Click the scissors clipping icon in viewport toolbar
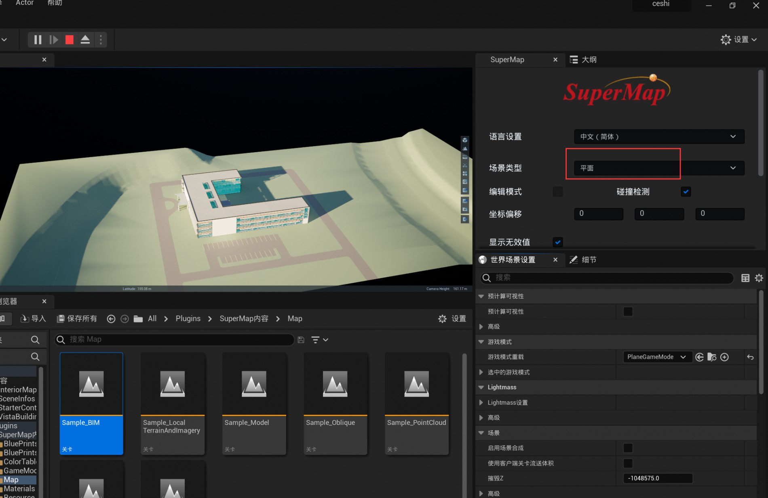 (465, 165)
